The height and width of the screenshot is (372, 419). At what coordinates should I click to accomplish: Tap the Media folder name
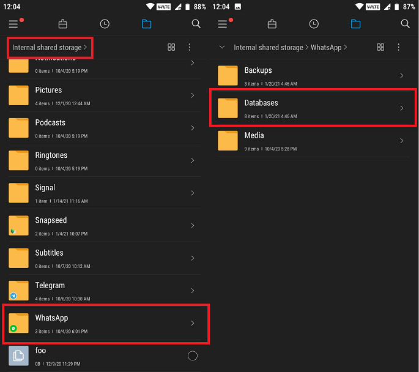coord(254,135)
